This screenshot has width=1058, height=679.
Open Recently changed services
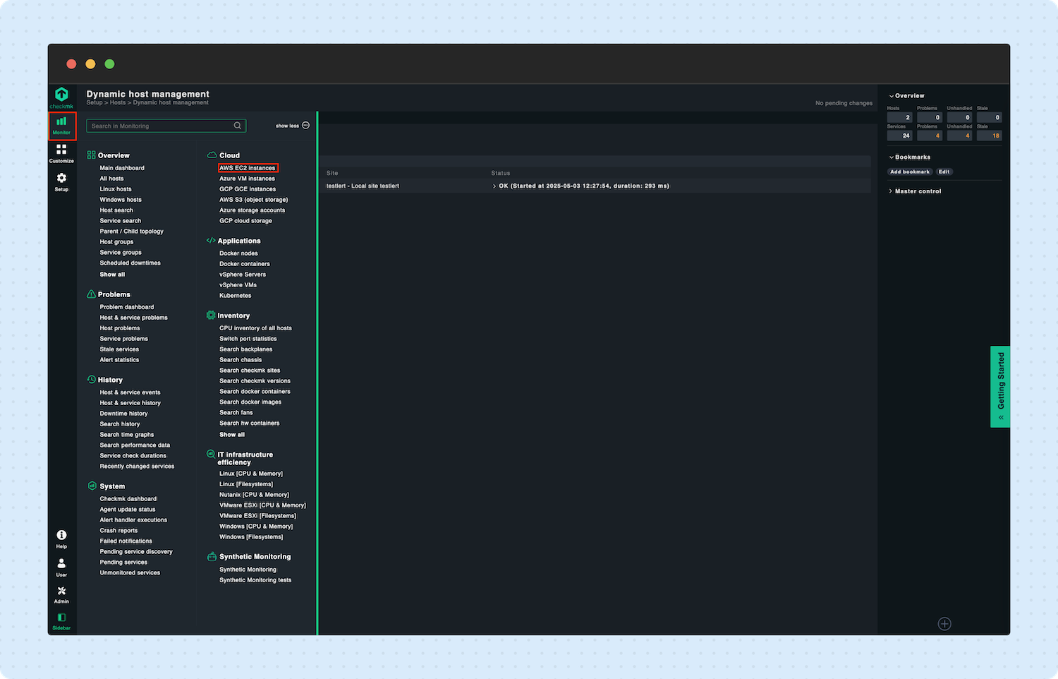click(x=137, y=467)
